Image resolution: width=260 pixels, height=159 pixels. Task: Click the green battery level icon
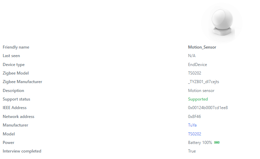[217, 143]
